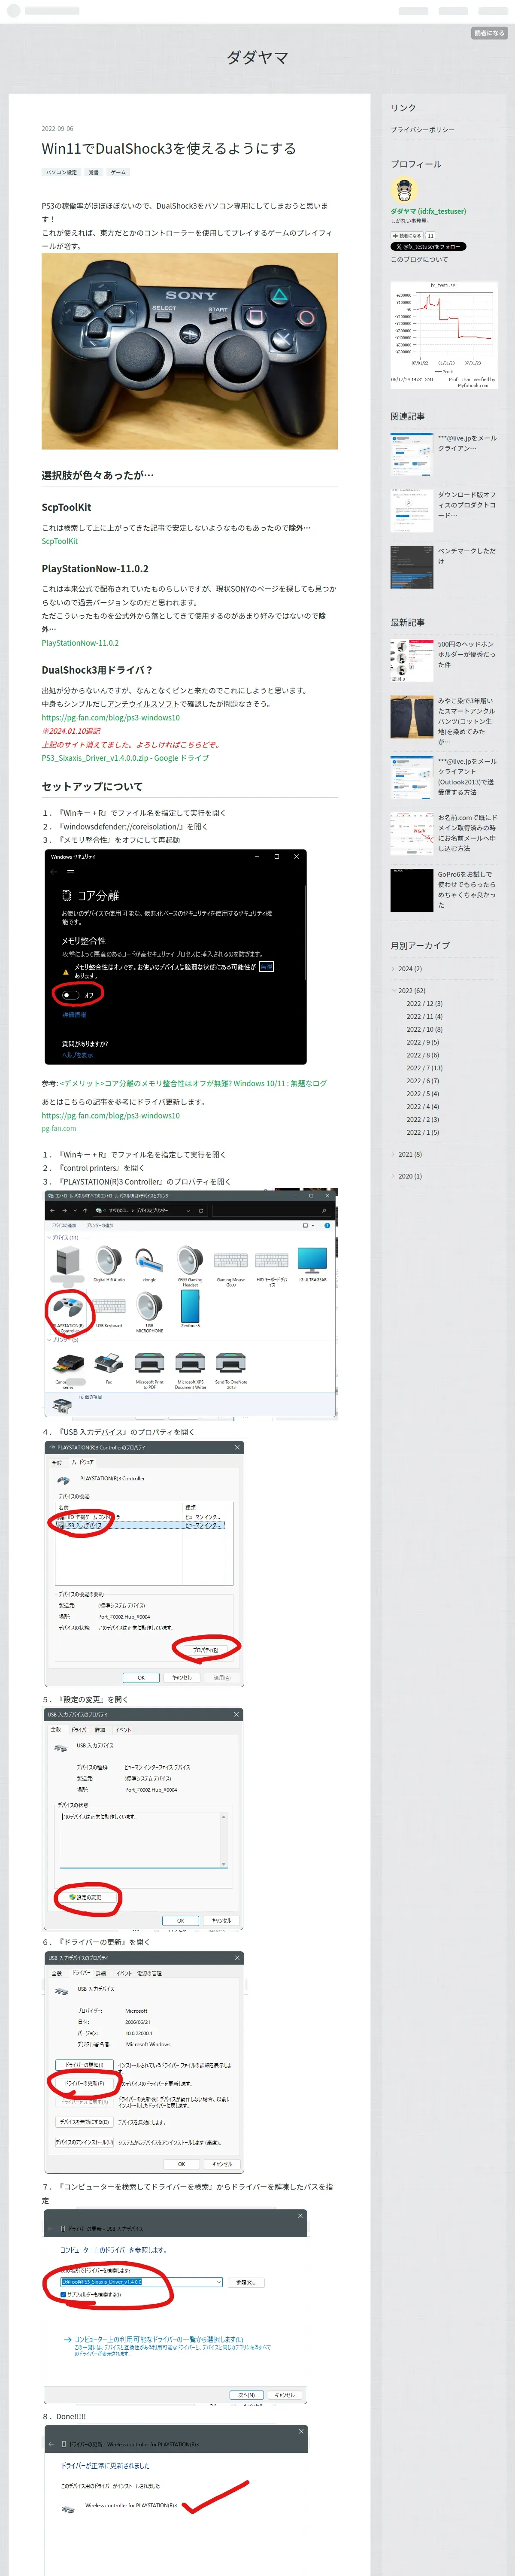Open the ダダヤマ profile avatar image
This screenshot has width=515, height=2576.
click(403, 190)
